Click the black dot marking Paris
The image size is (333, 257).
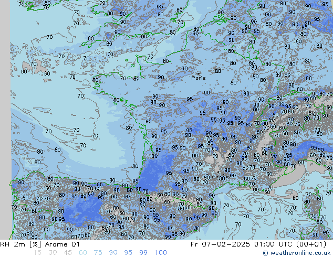pos(199,73)
